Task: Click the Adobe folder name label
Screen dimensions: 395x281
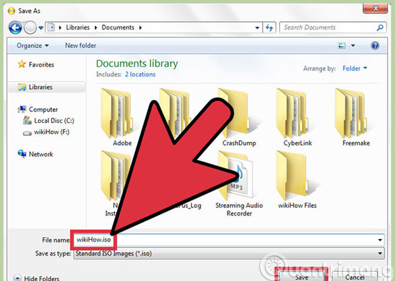Action: (x=122, y=143)
